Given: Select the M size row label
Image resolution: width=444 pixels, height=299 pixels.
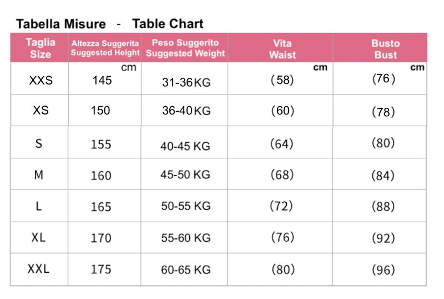Looking at the screenshot, I should click(x=39, y=175).
